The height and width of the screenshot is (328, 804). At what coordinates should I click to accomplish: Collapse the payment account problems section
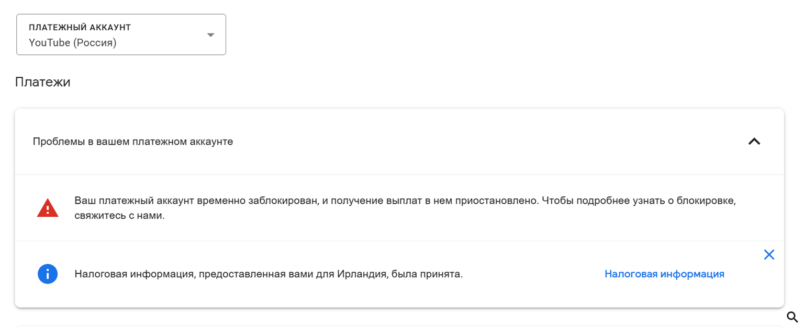click(754, 142)
